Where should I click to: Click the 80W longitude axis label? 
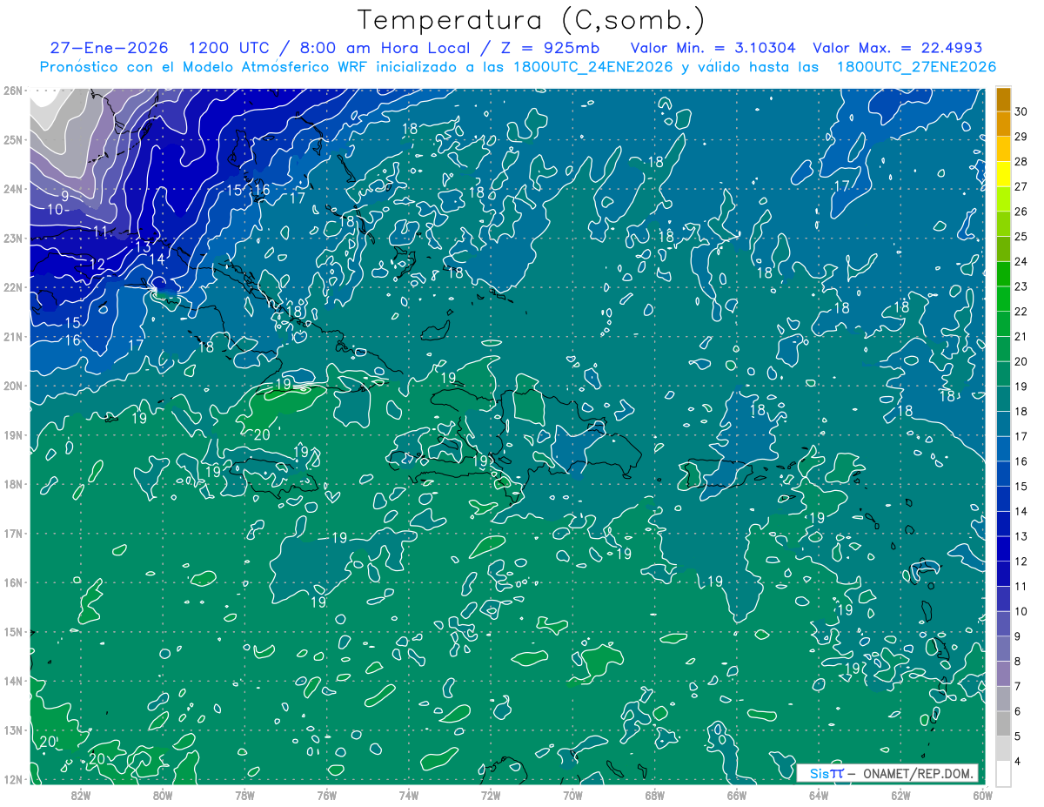tap(163, 795)
